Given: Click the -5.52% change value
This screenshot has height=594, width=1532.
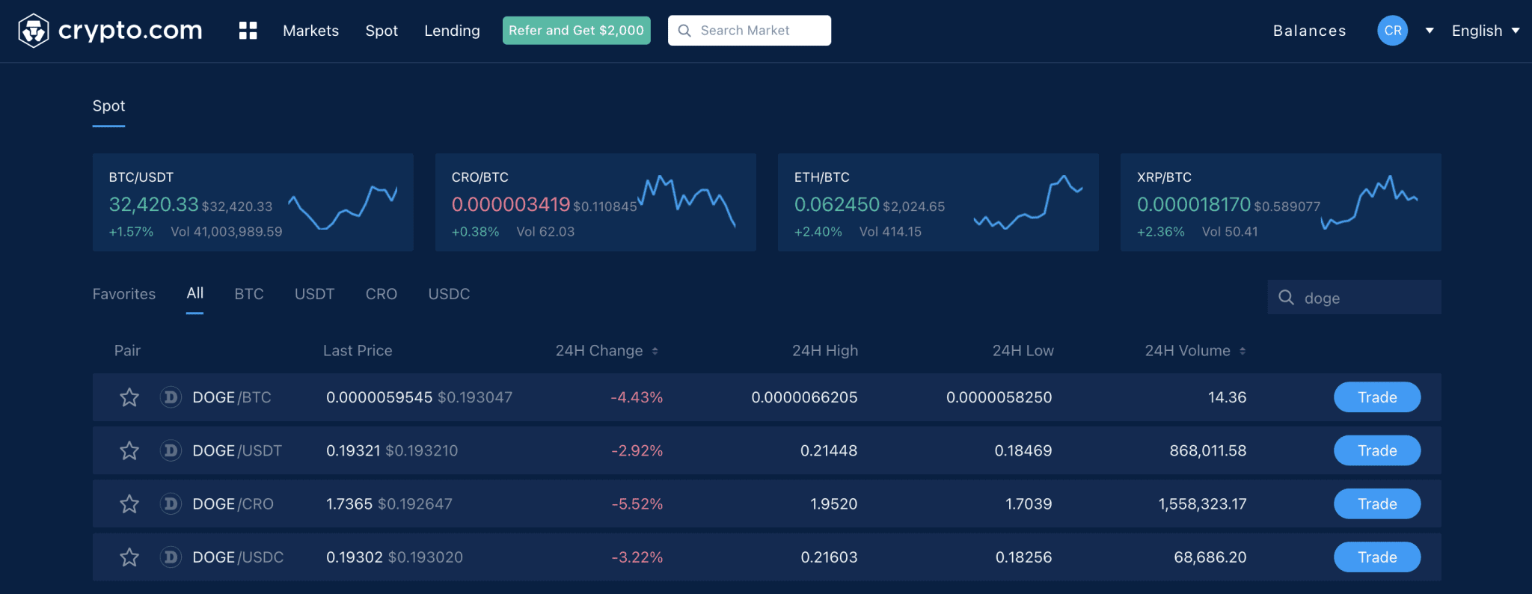Looking at the screenshot, I should click(x=637, y=504).
